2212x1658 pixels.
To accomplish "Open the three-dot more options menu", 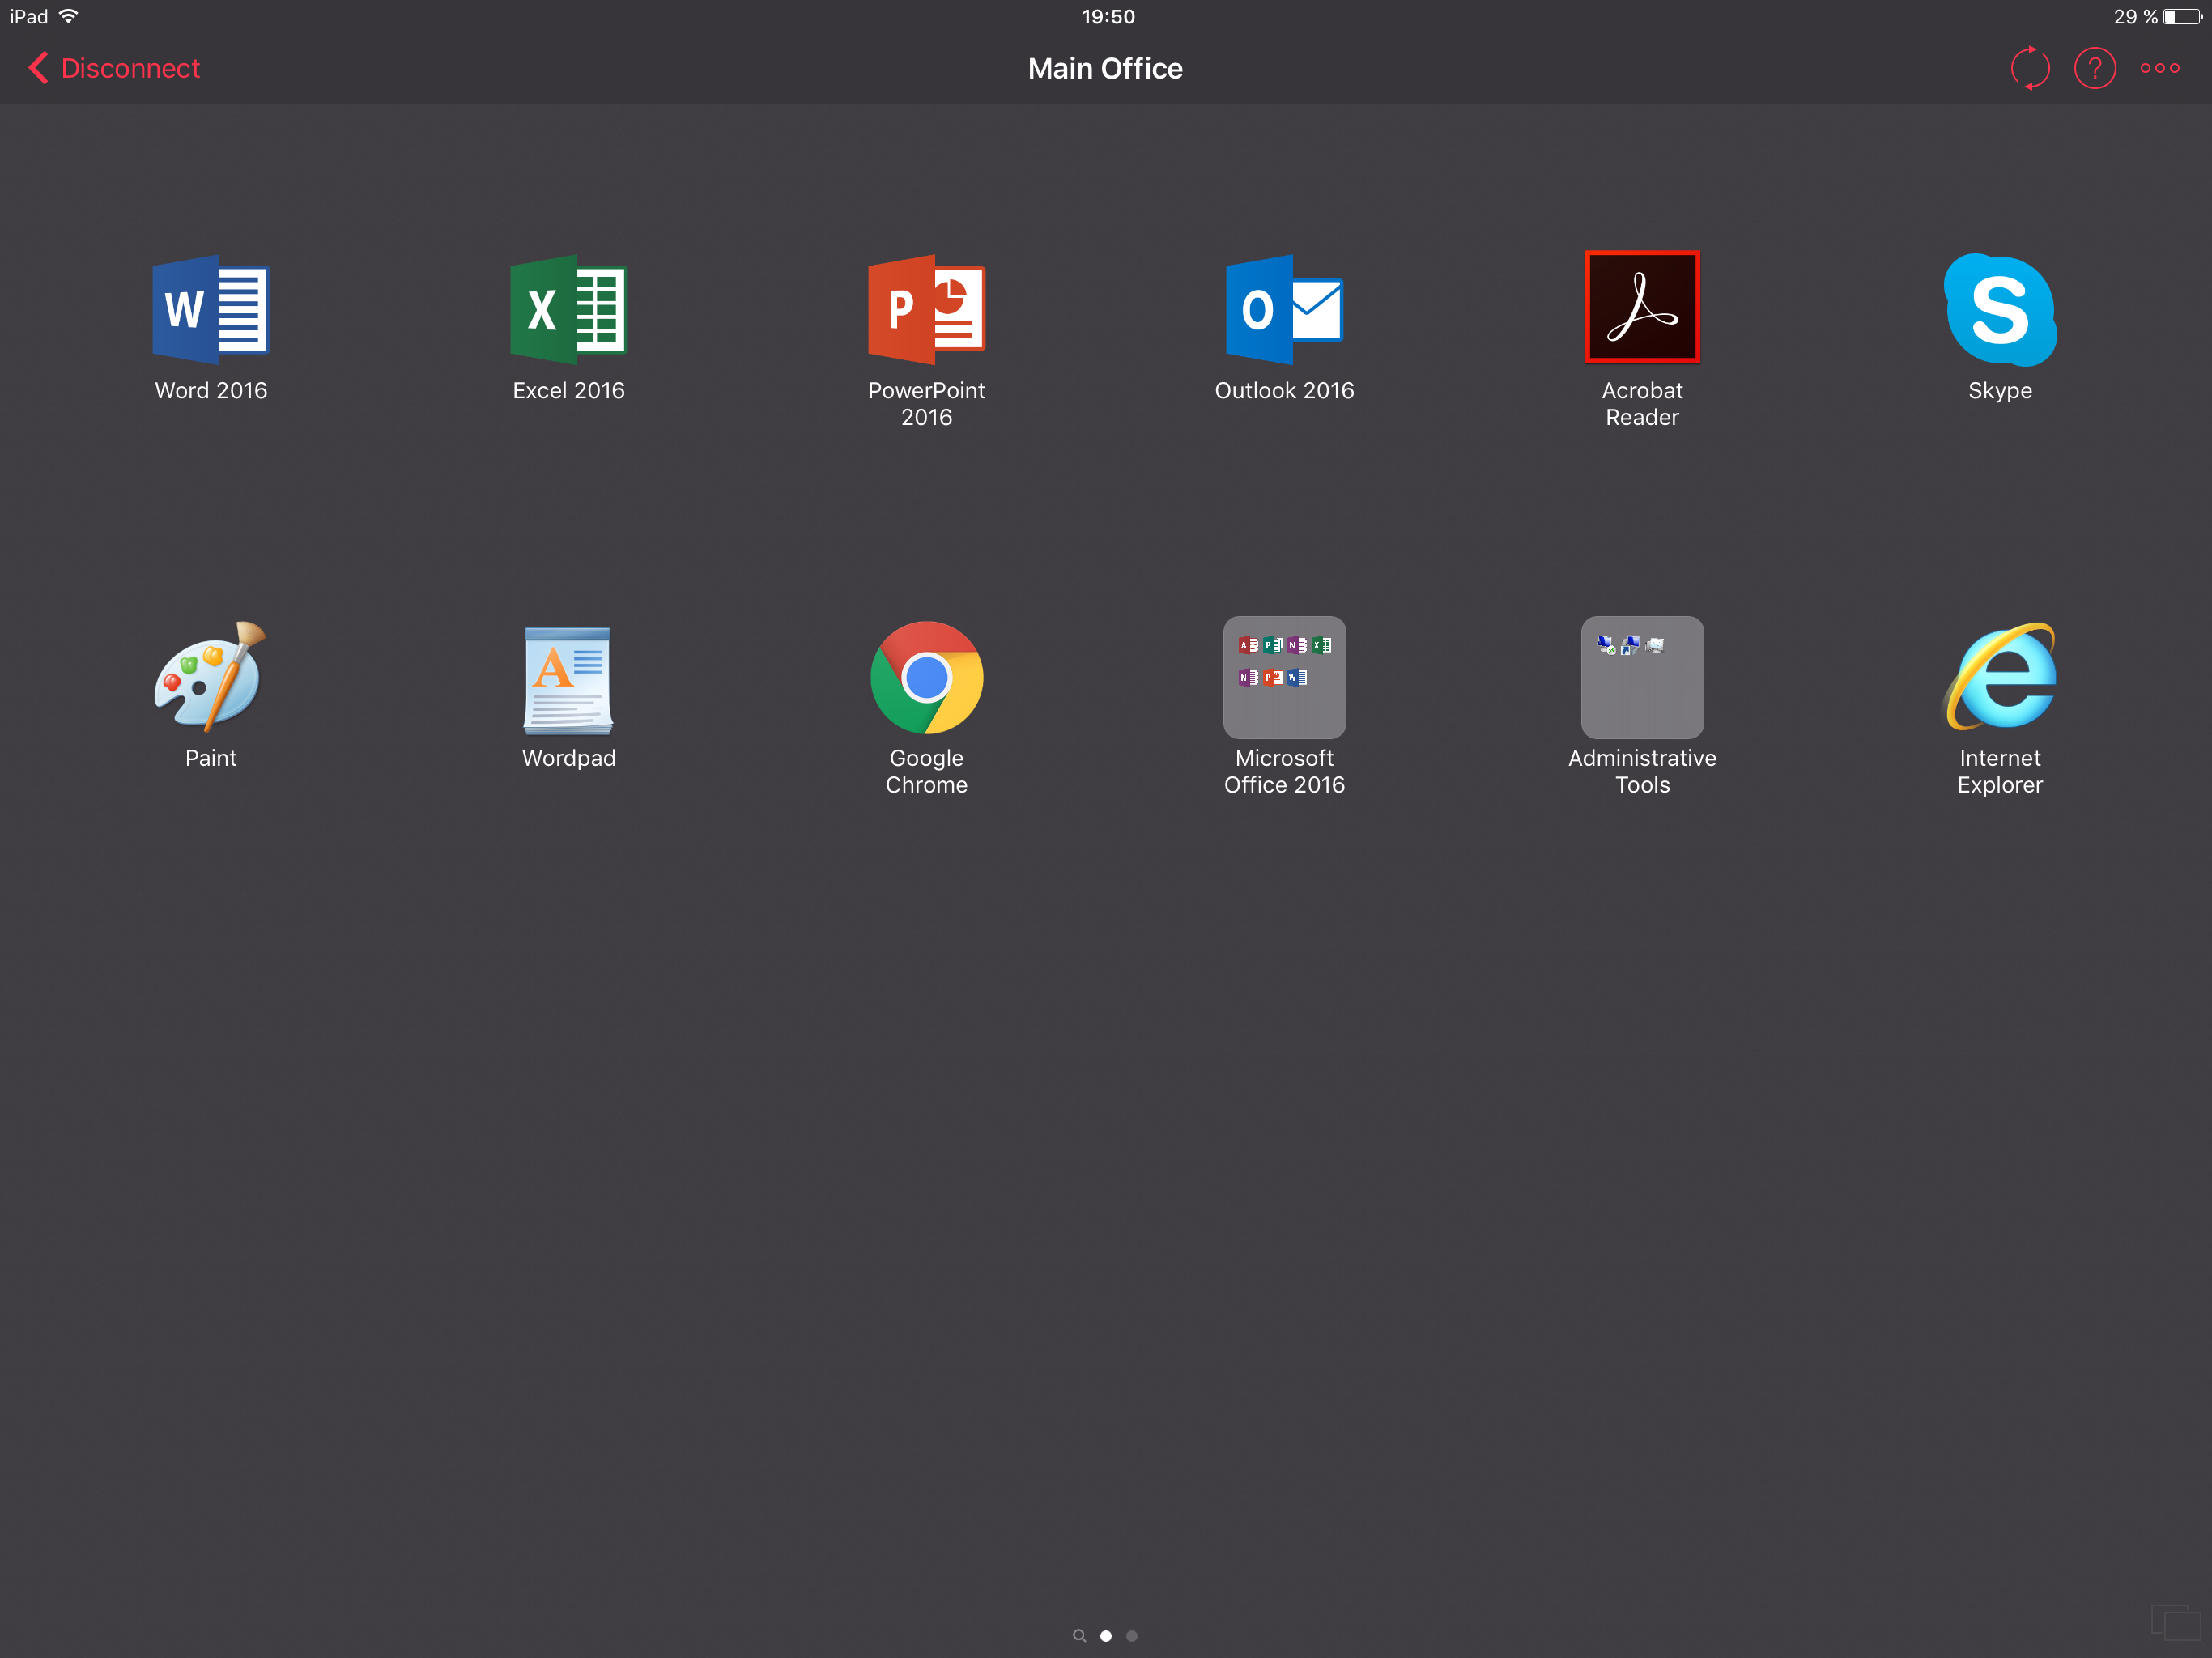I will pyautogui.click(x=2160, y=68).
